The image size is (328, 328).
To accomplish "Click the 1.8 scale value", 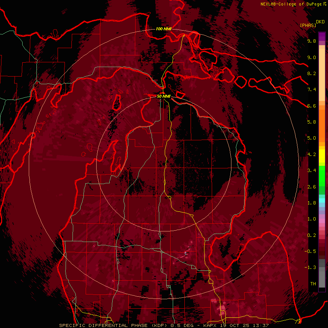I will pyautogui.click(x=312, y=203).
